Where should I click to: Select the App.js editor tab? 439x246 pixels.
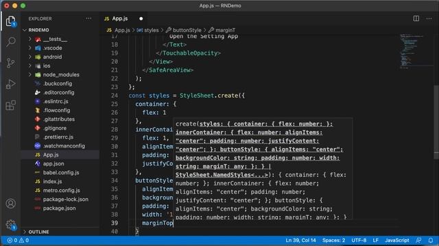[123, 18]
